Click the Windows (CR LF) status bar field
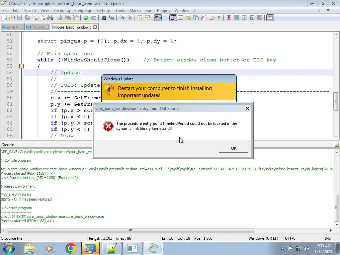 tap(263, 238)
